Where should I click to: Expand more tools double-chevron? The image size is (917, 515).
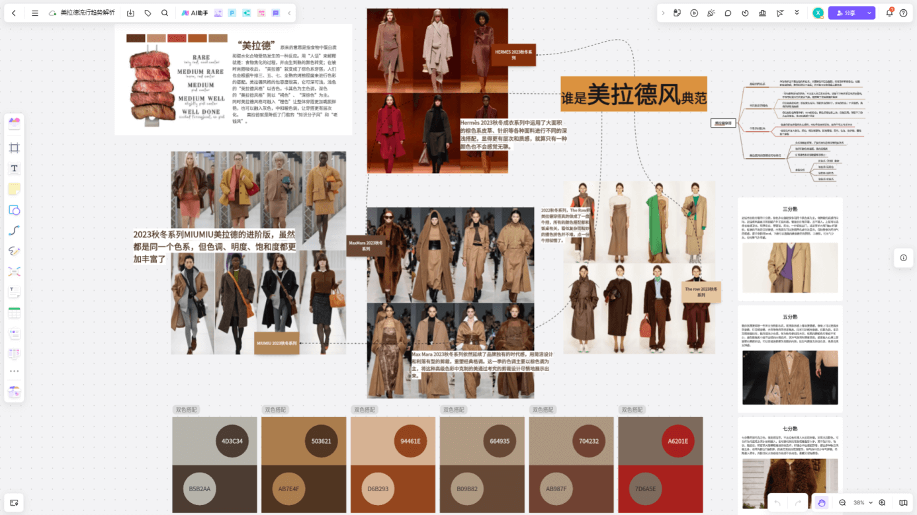[x=797, y=13]
